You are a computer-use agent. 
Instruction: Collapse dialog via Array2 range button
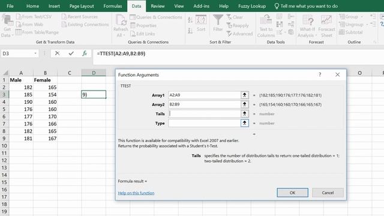[244, 104]
